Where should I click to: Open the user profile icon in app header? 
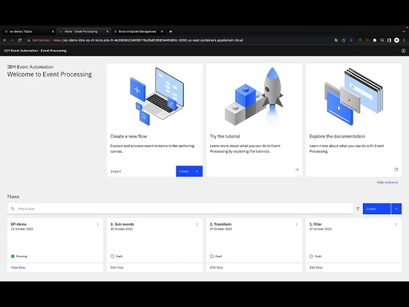pos(403,51)
